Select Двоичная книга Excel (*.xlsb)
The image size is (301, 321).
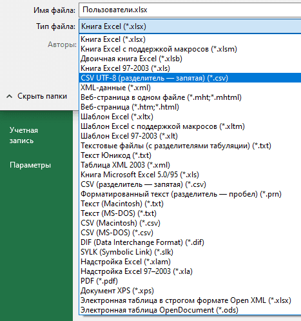[190, 59]
